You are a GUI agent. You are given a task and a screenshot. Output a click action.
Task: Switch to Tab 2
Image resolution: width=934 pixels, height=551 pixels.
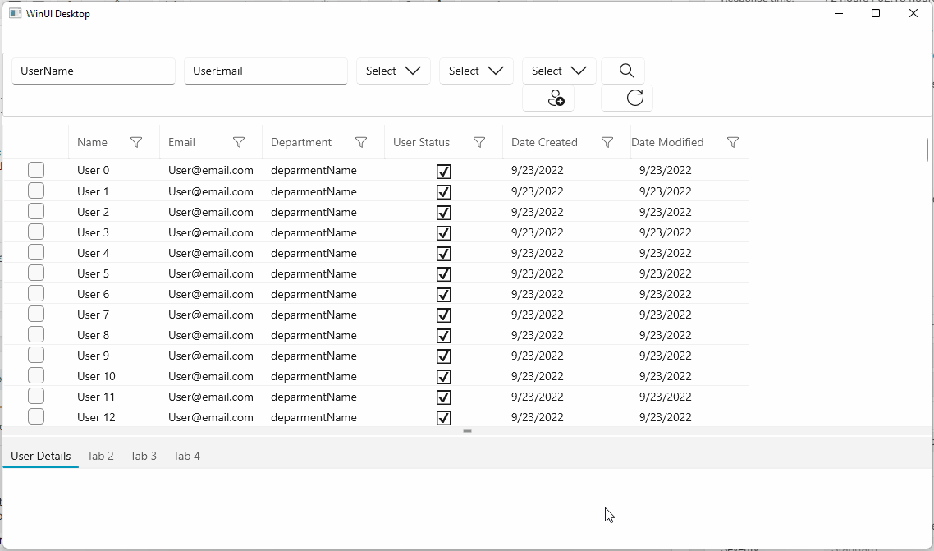(100, 456)
